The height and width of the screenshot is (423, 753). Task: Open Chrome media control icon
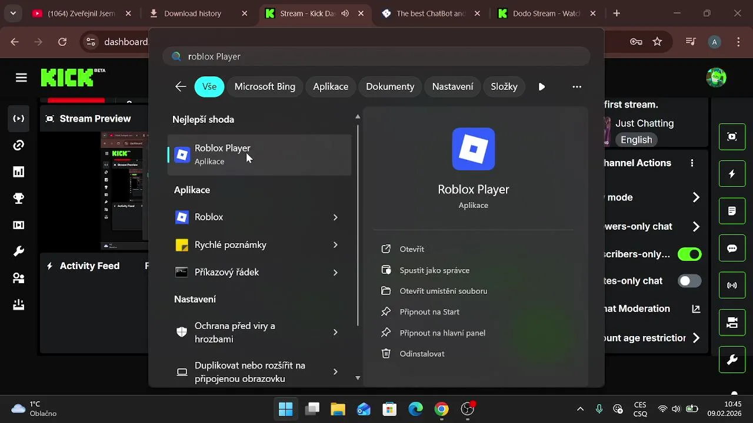[691, 42]
